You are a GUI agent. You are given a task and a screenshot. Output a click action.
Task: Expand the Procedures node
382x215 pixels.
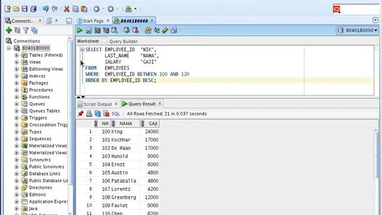[17, 90]
